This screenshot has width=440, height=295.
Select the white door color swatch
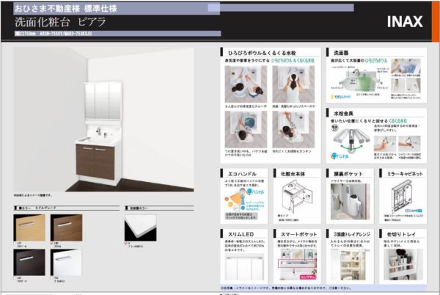point(66,262)
